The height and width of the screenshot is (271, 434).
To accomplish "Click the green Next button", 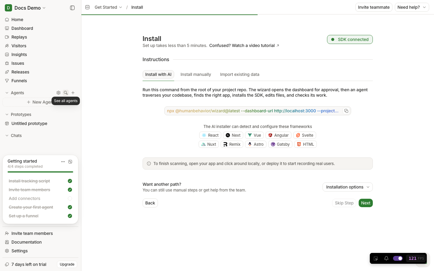I will click(x=366, y=203).
